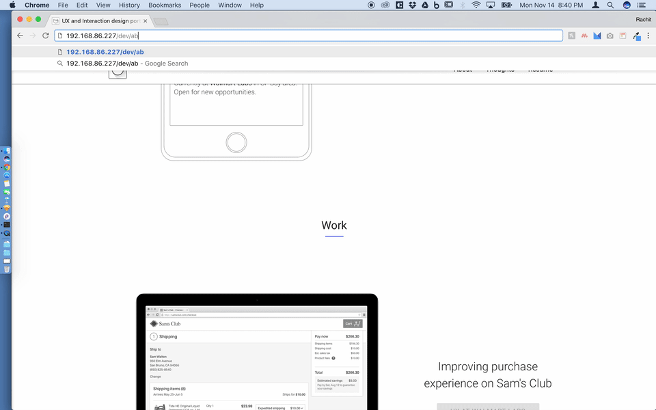The image size is (656, 410).
Task: Click the Google Drive menu bar icon
Action: coord(424,5)
